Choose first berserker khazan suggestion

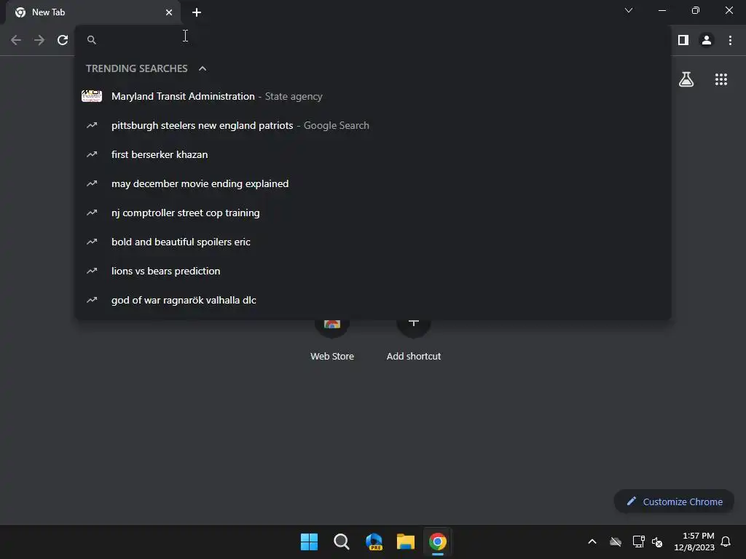click(373, 154)
